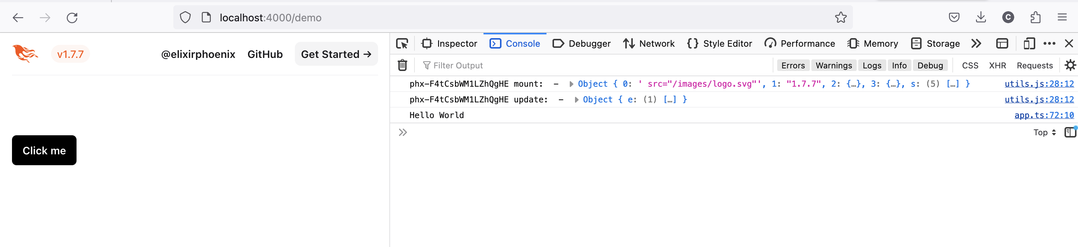Open the app.ts:72:10 source link

(x=1044, y=115)
